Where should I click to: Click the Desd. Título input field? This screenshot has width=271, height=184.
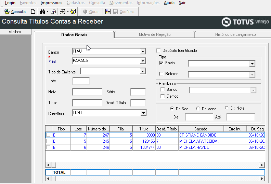138,103
